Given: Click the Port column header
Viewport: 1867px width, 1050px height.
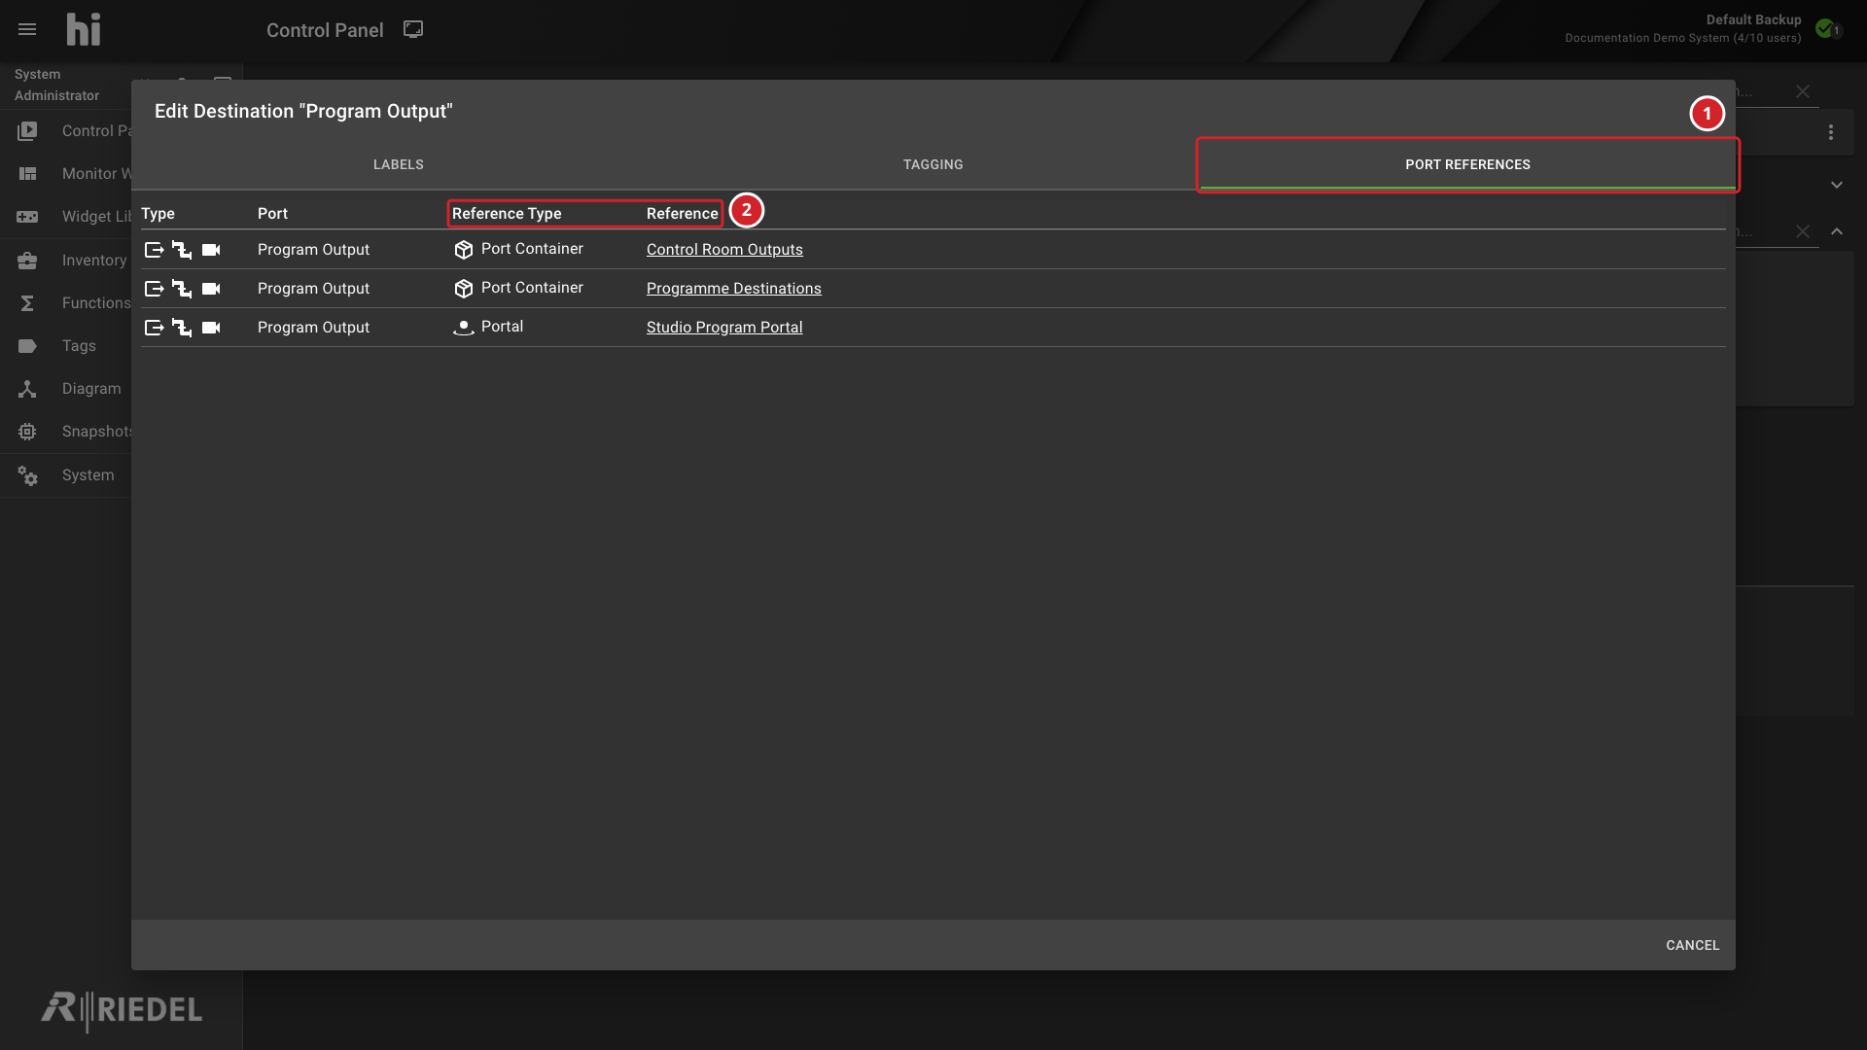Looking at the screenshot, I should click(x=272, y=213).
